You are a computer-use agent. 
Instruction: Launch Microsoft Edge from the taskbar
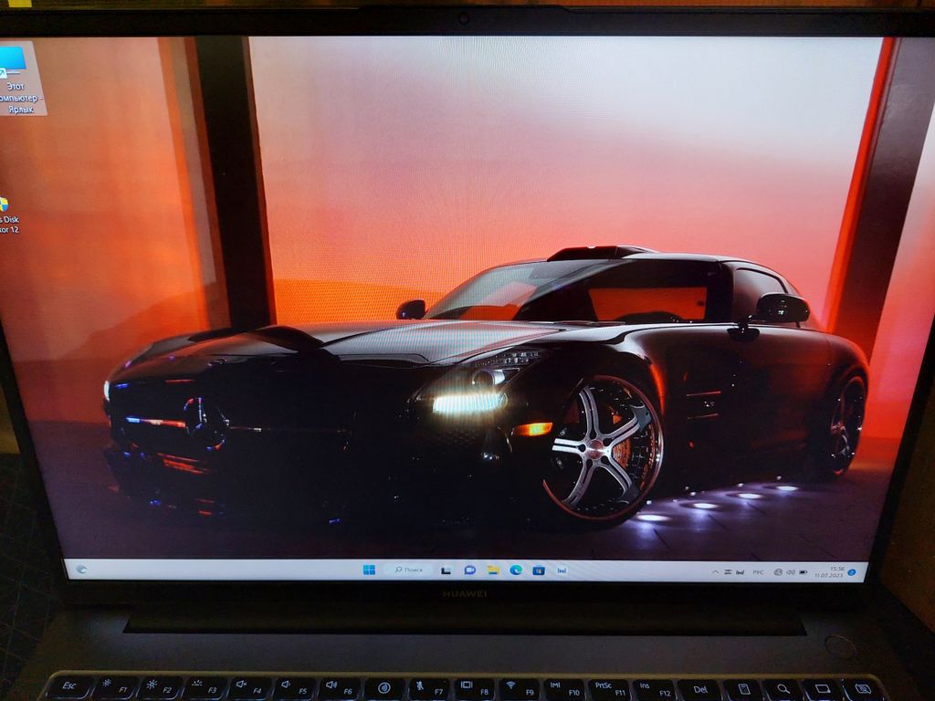click(516, 570)
